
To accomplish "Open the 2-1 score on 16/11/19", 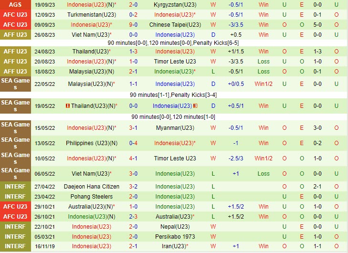I will tap(133, 246).
